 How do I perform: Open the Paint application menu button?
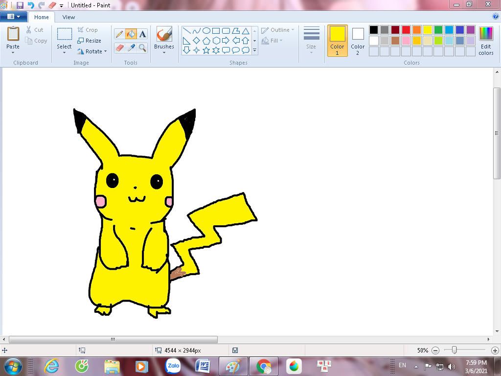point(13,16)
